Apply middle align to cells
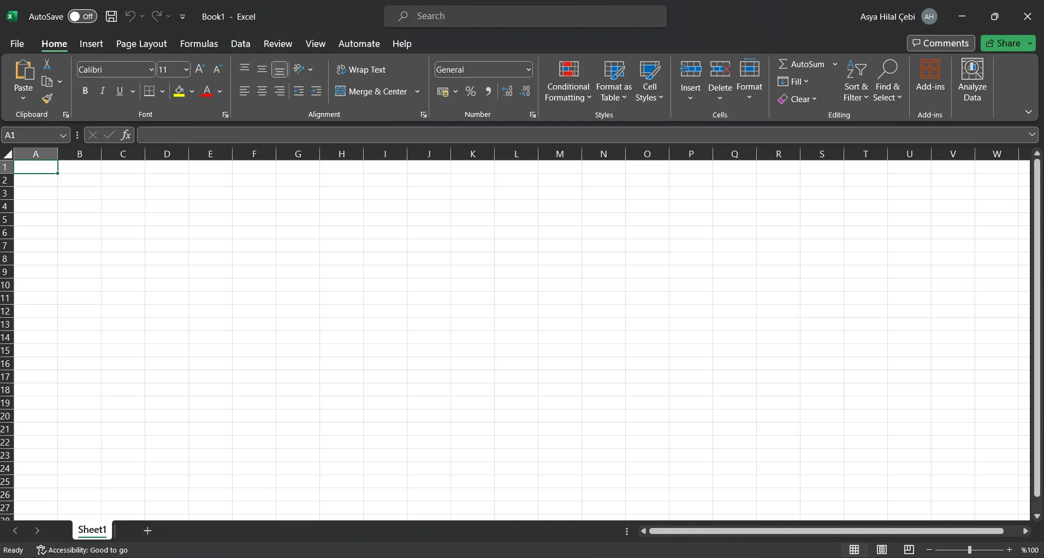The width and height of the screenshot is (1044, 558). tap(262, 69)
